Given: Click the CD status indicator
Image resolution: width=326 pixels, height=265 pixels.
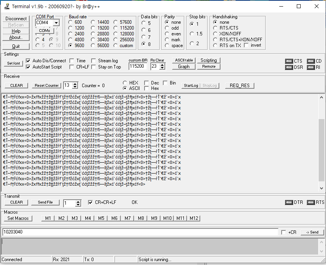Looking at the screenshot, I should (310, 61).
